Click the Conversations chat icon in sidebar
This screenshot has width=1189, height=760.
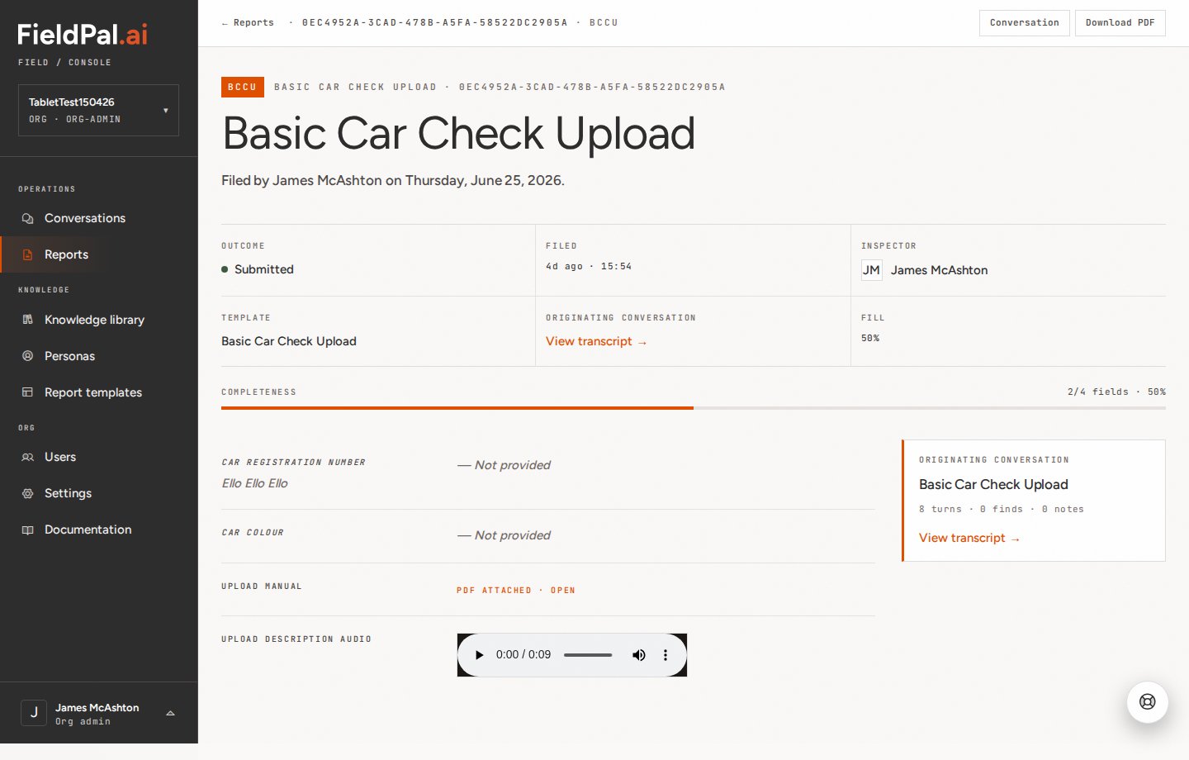point(27,218)
